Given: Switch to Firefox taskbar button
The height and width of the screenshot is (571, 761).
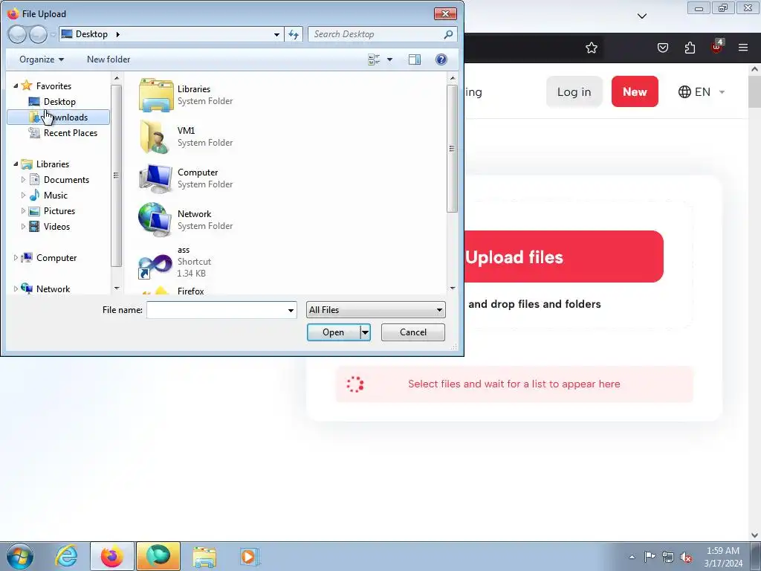Looking at the screenshot, I should 111,556.
